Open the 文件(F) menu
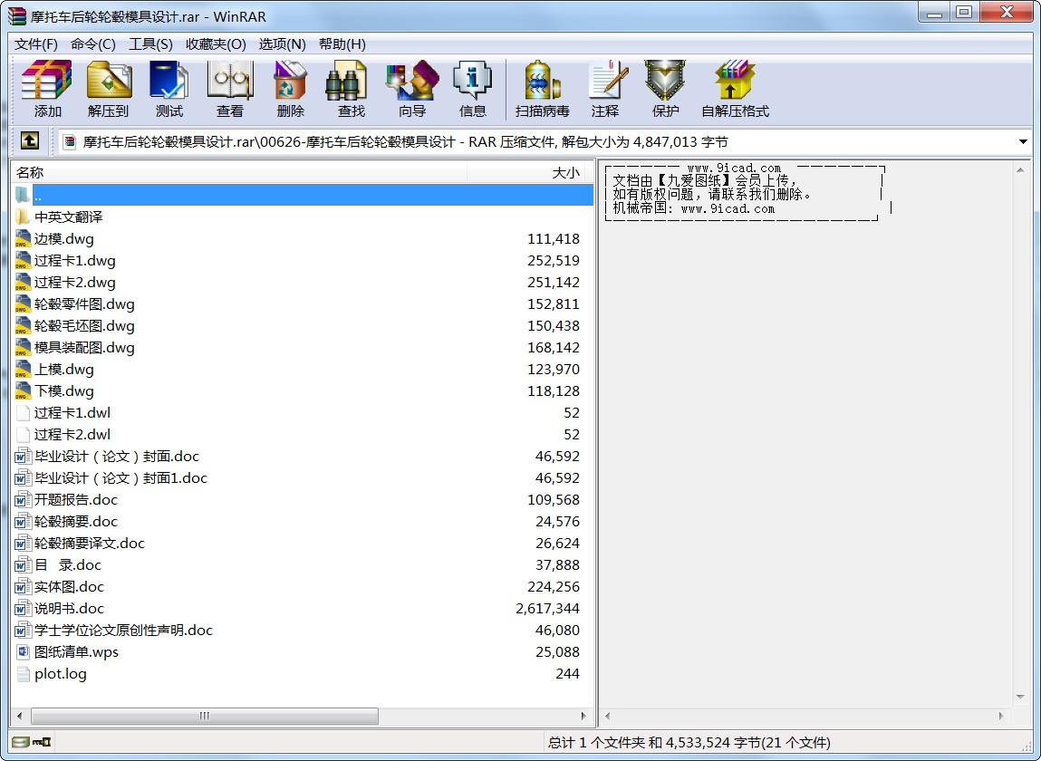The width and height of the screenshot is (1041, 761). [x=36, y=44]
